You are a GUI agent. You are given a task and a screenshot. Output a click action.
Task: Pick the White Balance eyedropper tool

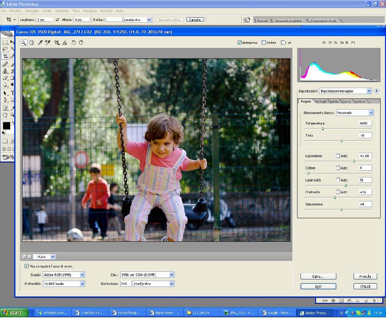[x=40, y=43]
